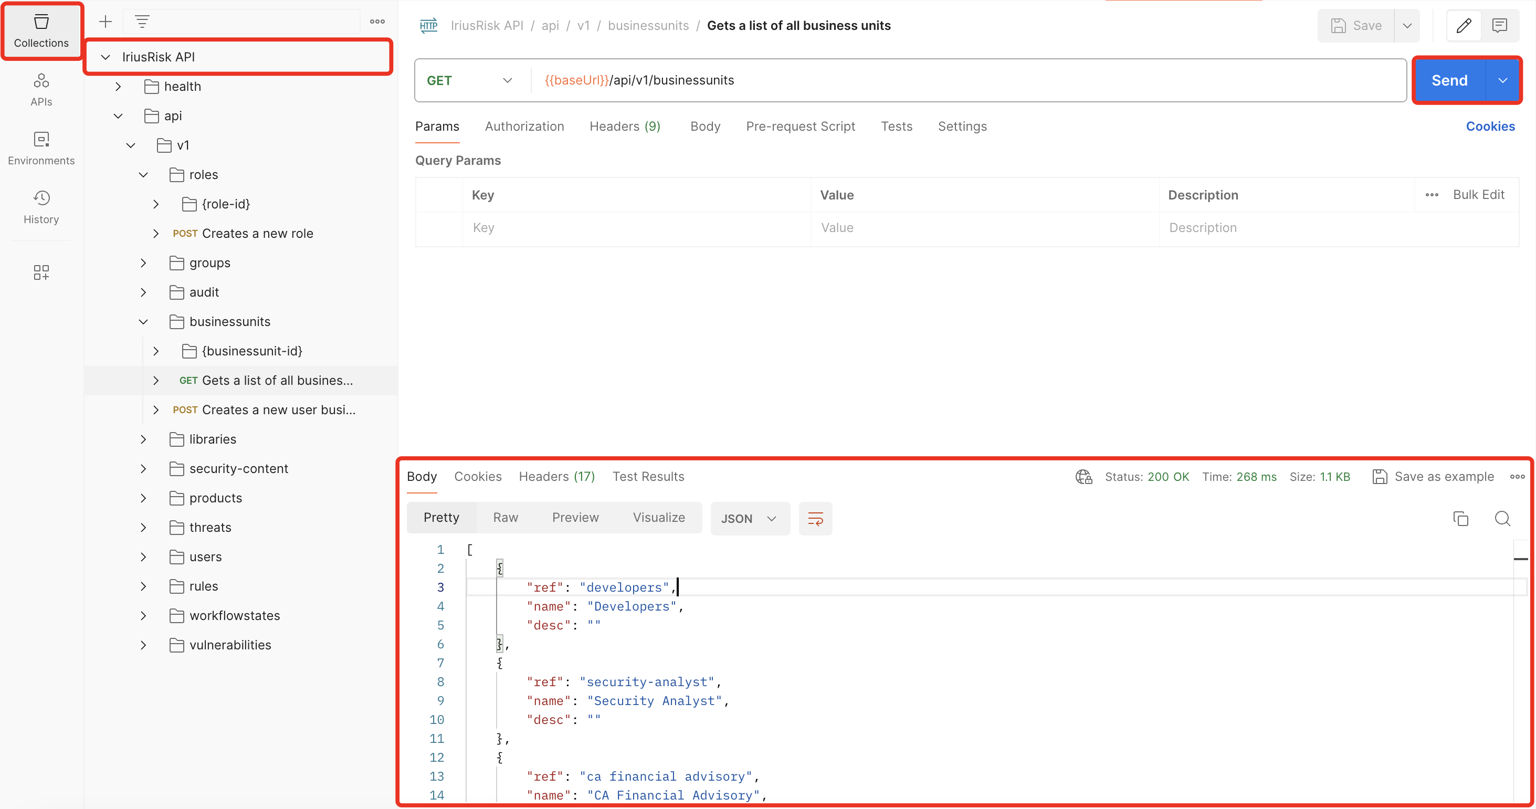Expand the vulnerabilities folder
The height and width of the screenshot is (809, 1536).
143,645
